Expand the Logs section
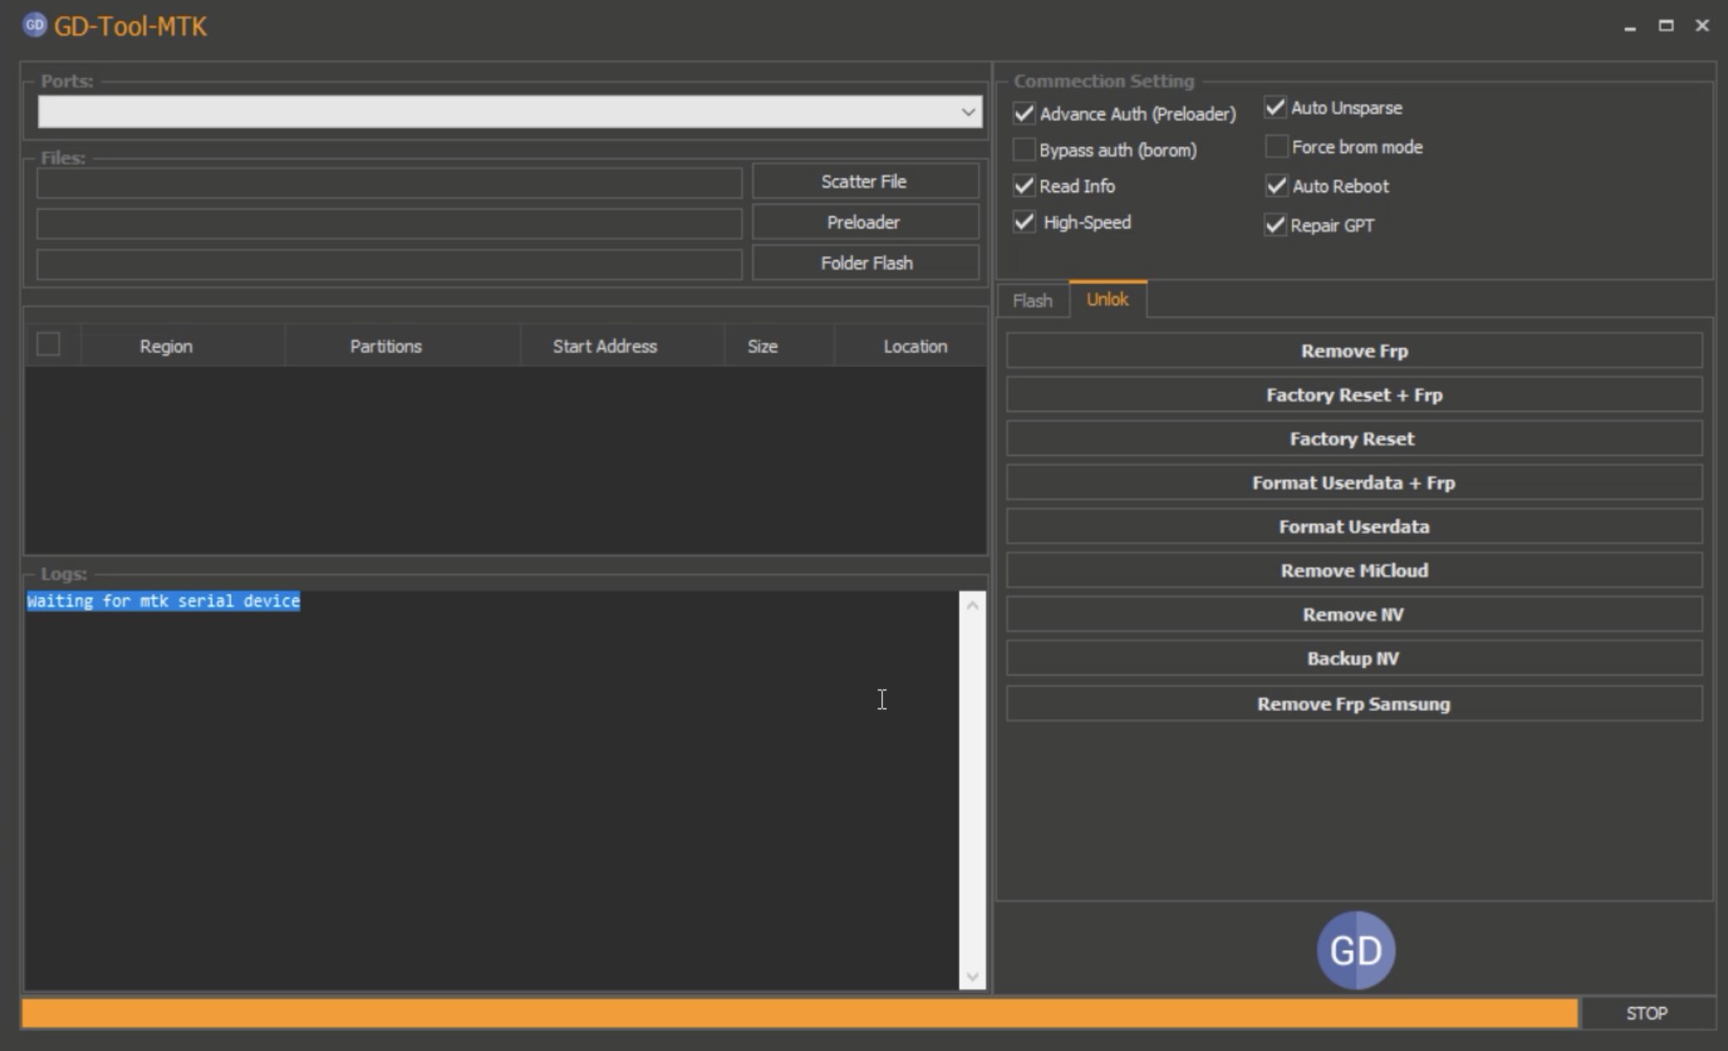This screenshot has height=1051, width=1728. 63,572
